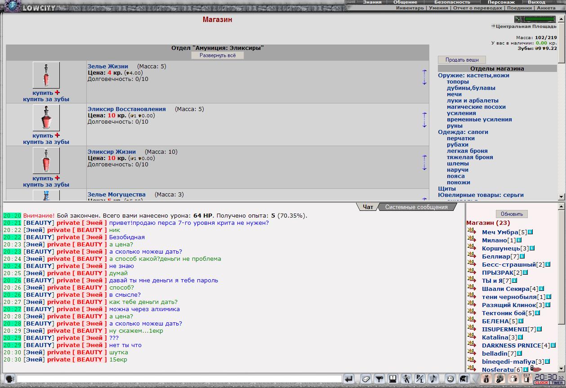Click the Эликсир Жизни bottle image
The height and width of the screenshot is (388, 566).
[46, 161]
